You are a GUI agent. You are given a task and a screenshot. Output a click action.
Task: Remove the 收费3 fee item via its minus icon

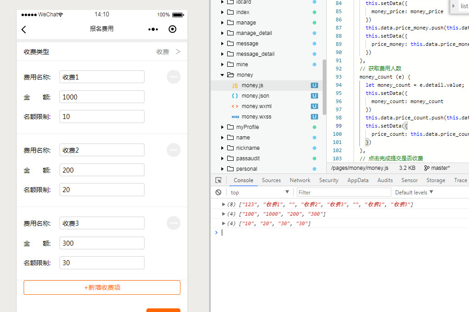(174, 223)
